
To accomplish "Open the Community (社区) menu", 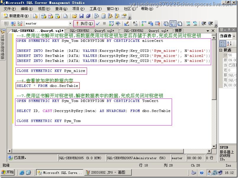I will pyautogui.click(x=130, y=9).
